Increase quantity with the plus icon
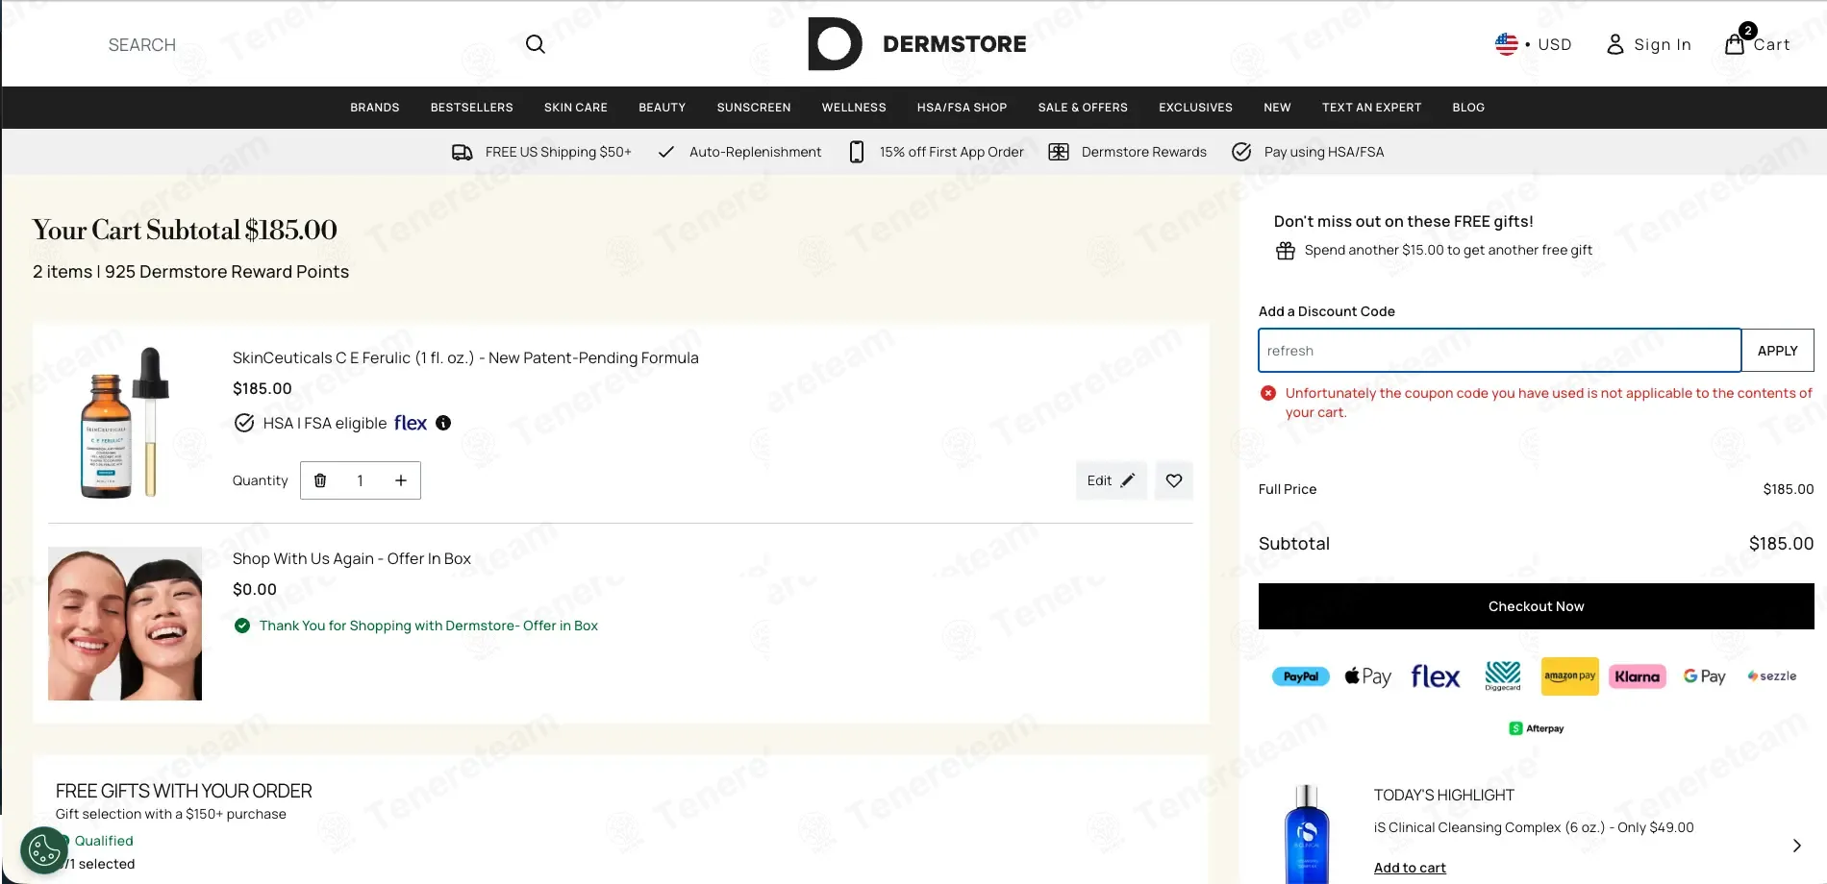 401,480
